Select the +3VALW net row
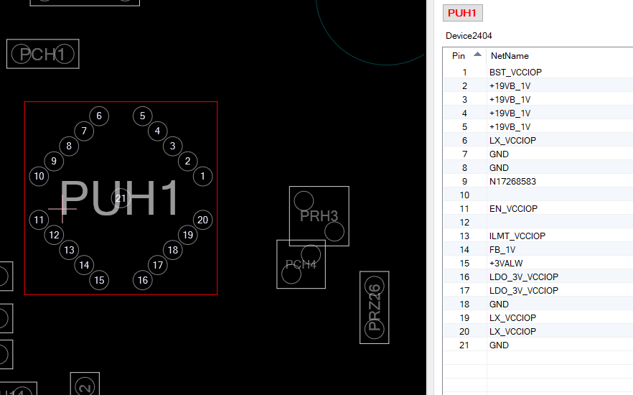 [538, 264]
